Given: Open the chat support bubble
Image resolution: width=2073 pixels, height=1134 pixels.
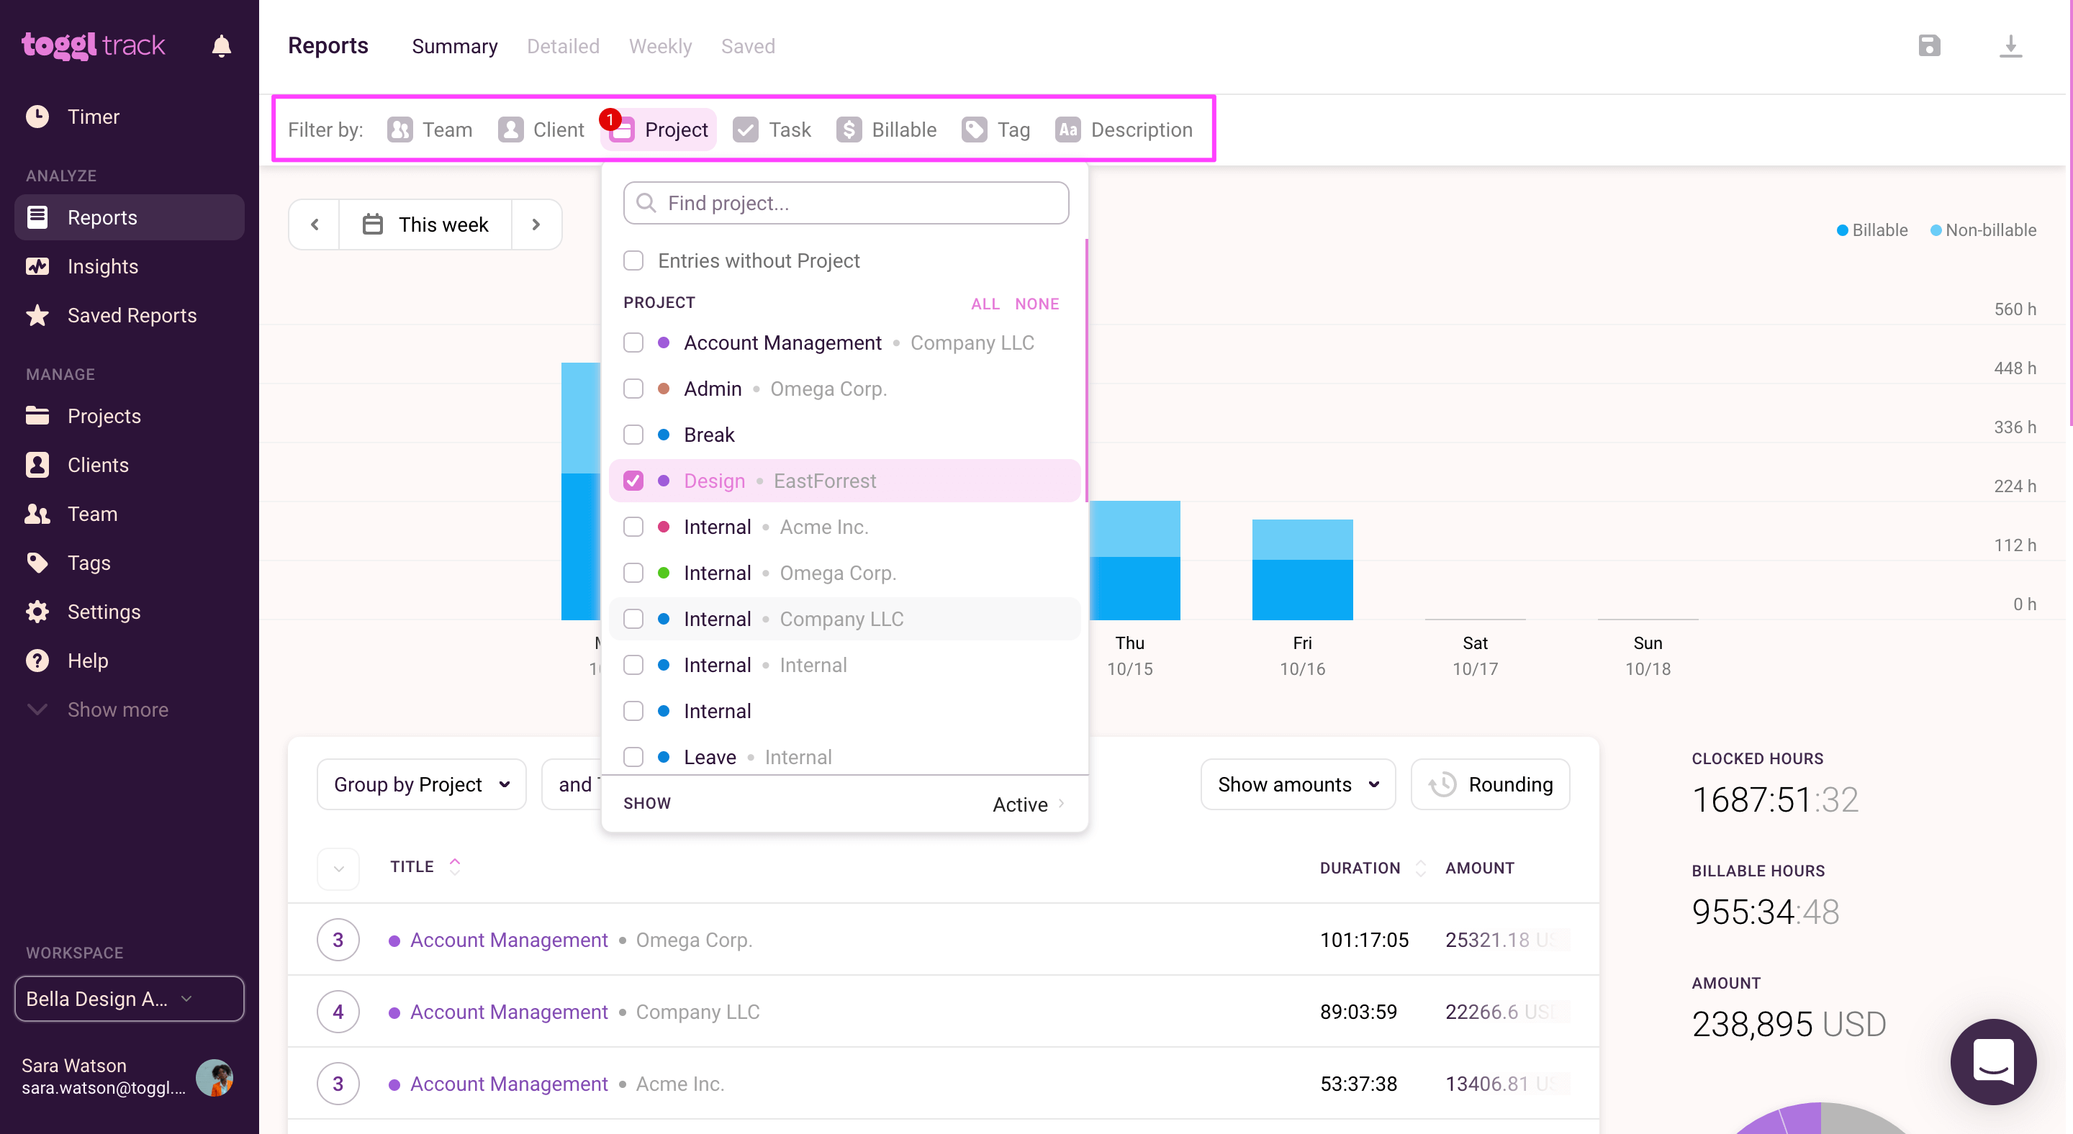Looking at the screenshot, I should pos(1992,1061).
